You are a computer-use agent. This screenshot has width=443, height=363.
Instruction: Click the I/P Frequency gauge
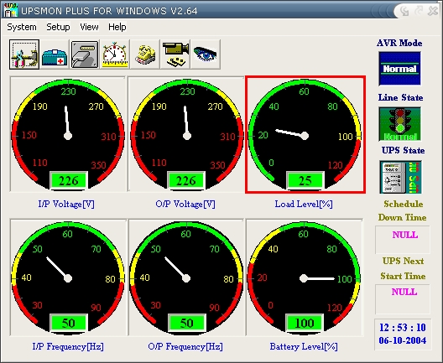point(67,277)
